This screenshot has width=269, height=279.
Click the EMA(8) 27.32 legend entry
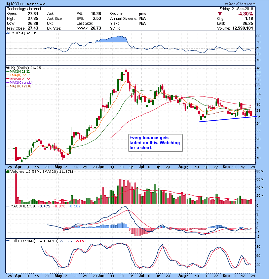[x=18, y=75]
